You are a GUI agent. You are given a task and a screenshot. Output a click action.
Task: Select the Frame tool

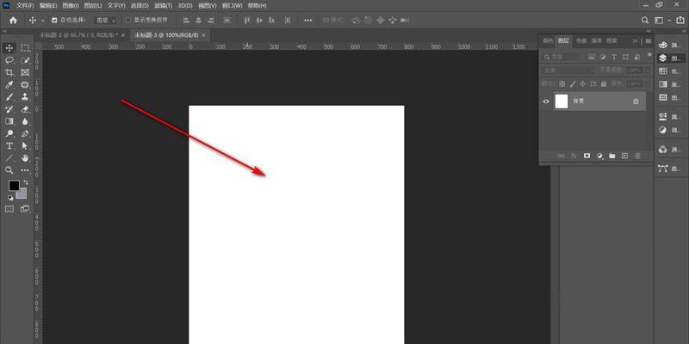[x=25, y=72]
